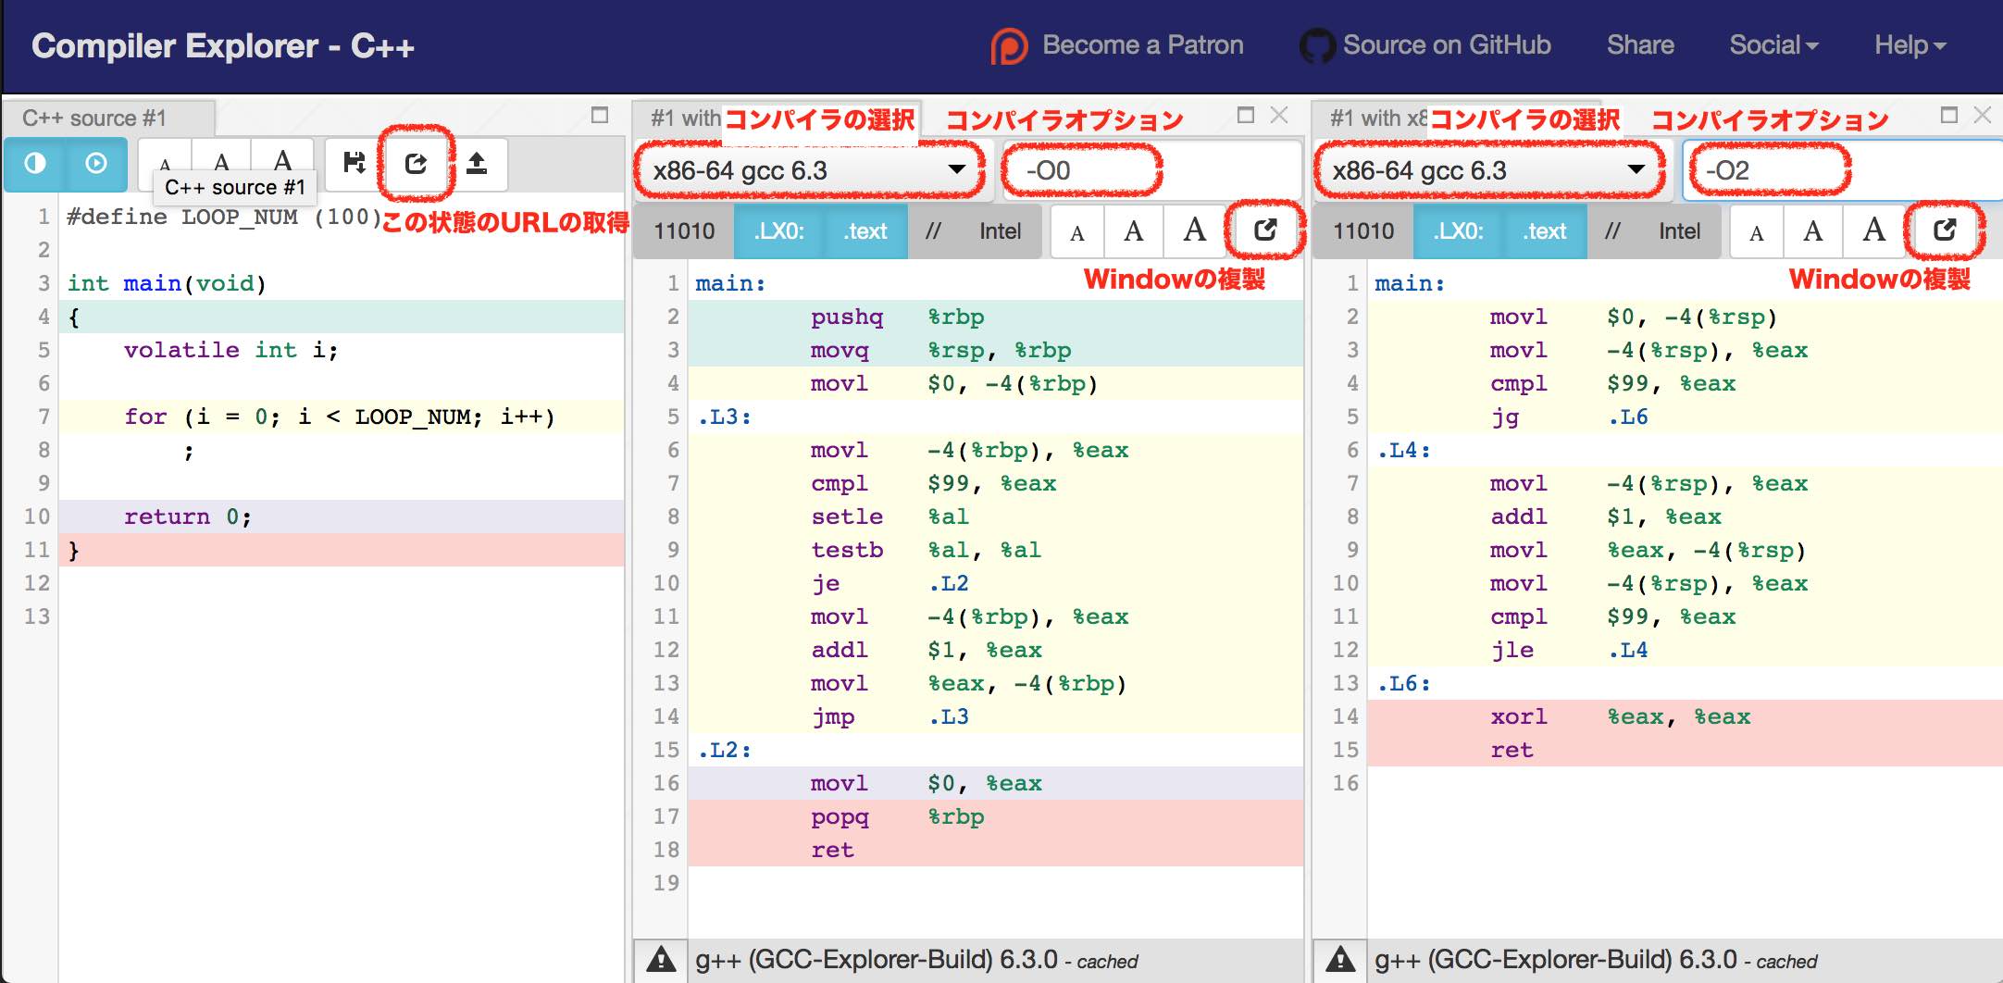Toggle Intel syntax in -O2 pane
The image size is (2003, 983).
[1680, 231]
